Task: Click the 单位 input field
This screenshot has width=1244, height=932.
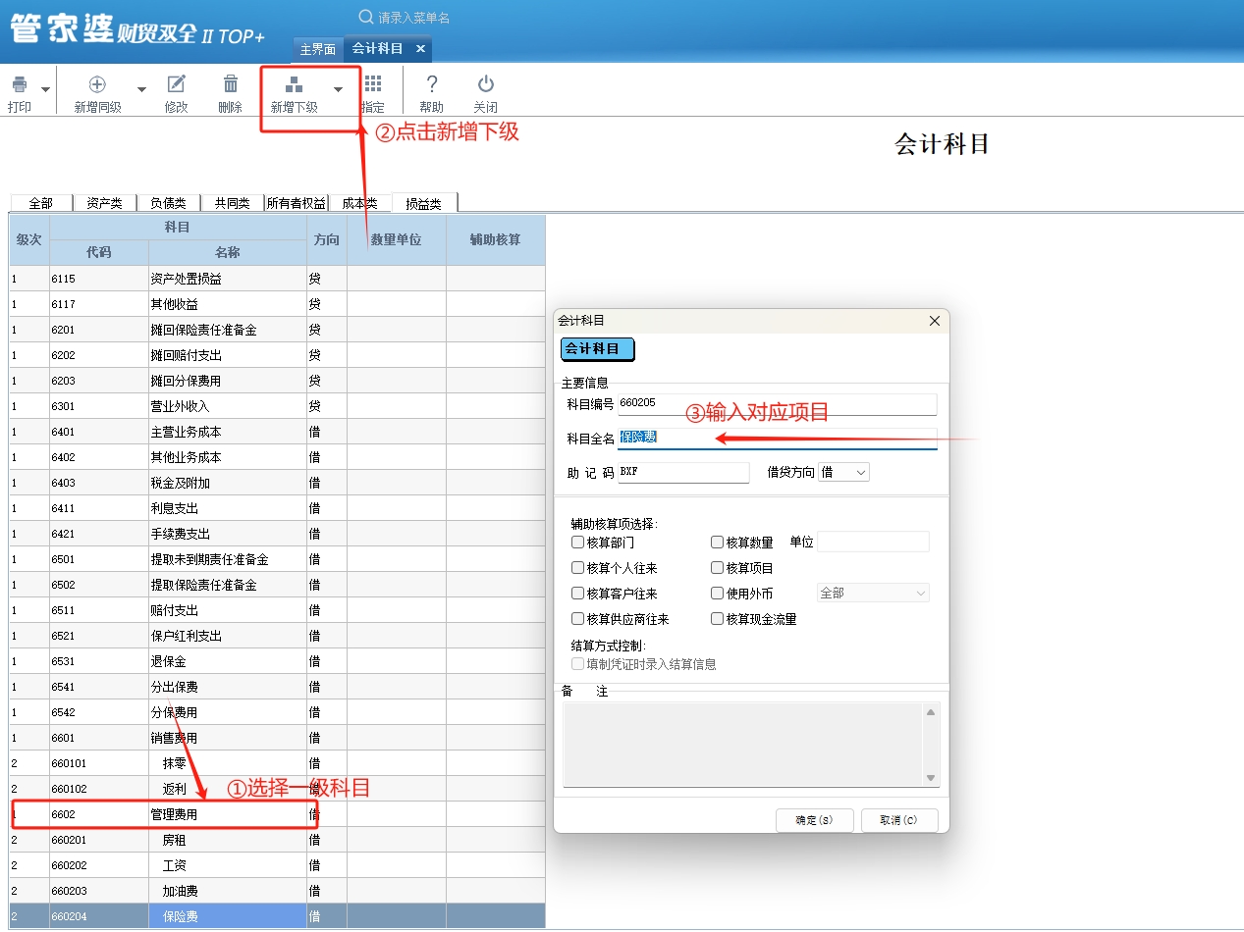Action: [873, 542]
